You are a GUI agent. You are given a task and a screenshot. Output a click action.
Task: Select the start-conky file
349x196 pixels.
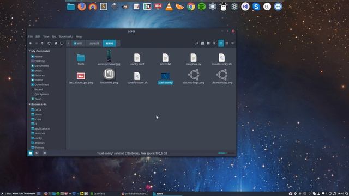point(165,78)
